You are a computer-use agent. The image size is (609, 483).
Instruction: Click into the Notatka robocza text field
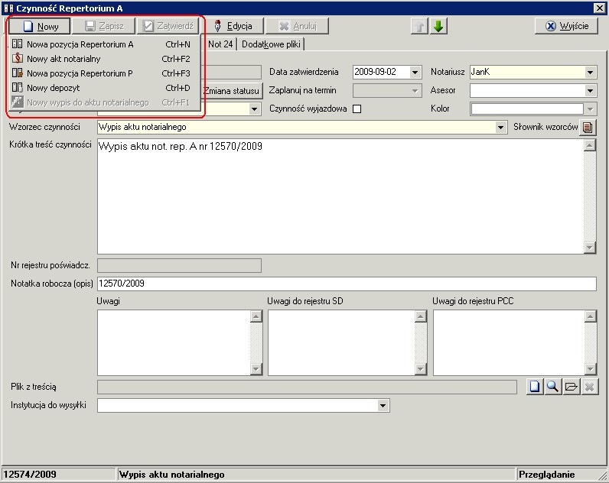click(x=346, y=284)
